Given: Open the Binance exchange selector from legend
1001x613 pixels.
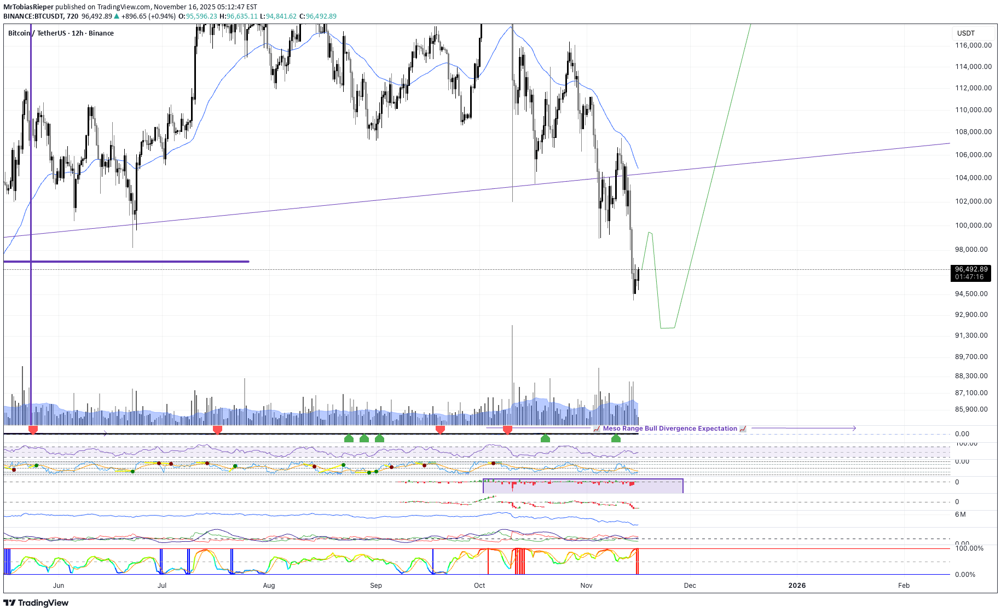Looking at the screenshot, I should tap(102, 33).
